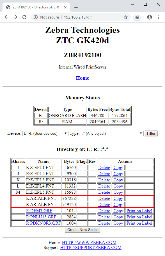Open the browser extension icon in toolbar
Image resolution: width=165 pixels, height=256 pixels.
click(x=137, y=17)
